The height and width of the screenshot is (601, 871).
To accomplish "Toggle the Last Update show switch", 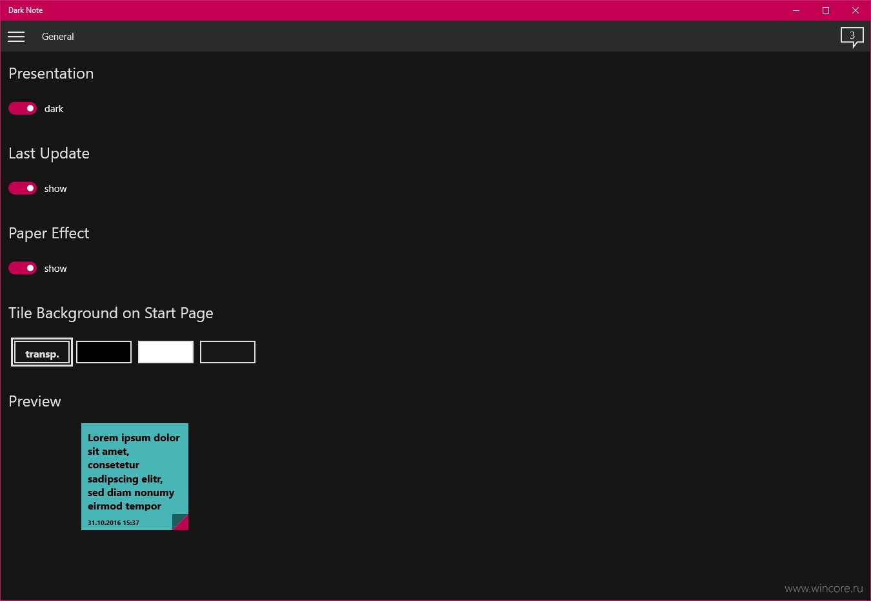I will pyautogui.click(x=23, y=188).
